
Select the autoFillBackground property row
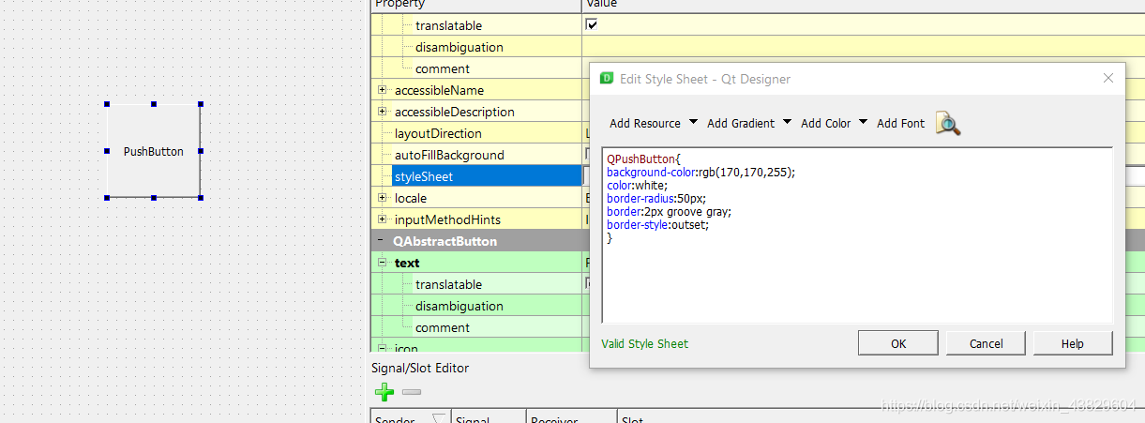click(476, 155)
